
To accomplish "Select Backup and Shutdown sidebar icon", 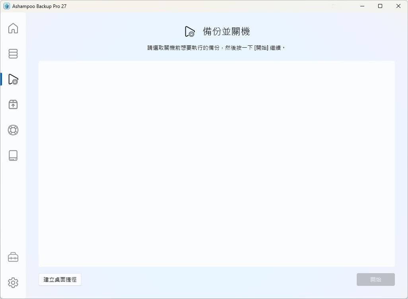I will [x=13, y=79].
